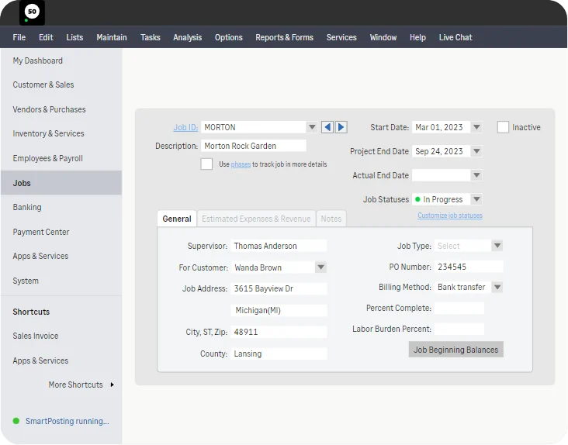Open Vendors & Purchases section
Viewport: 568px width, 445px height.
click(49, 109)
